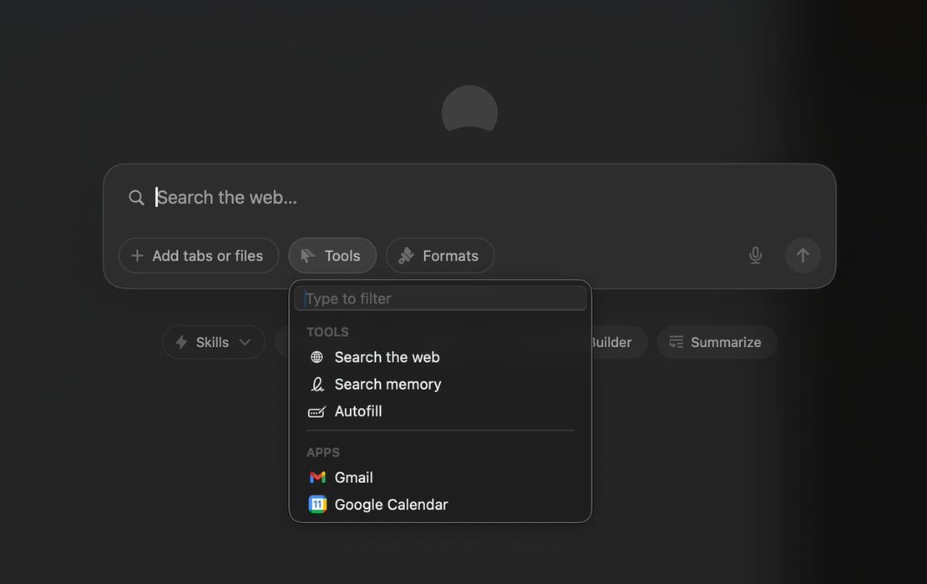Pick Google Calendar from the Apps section
This screenshot has height=584, width=927.
391,505
